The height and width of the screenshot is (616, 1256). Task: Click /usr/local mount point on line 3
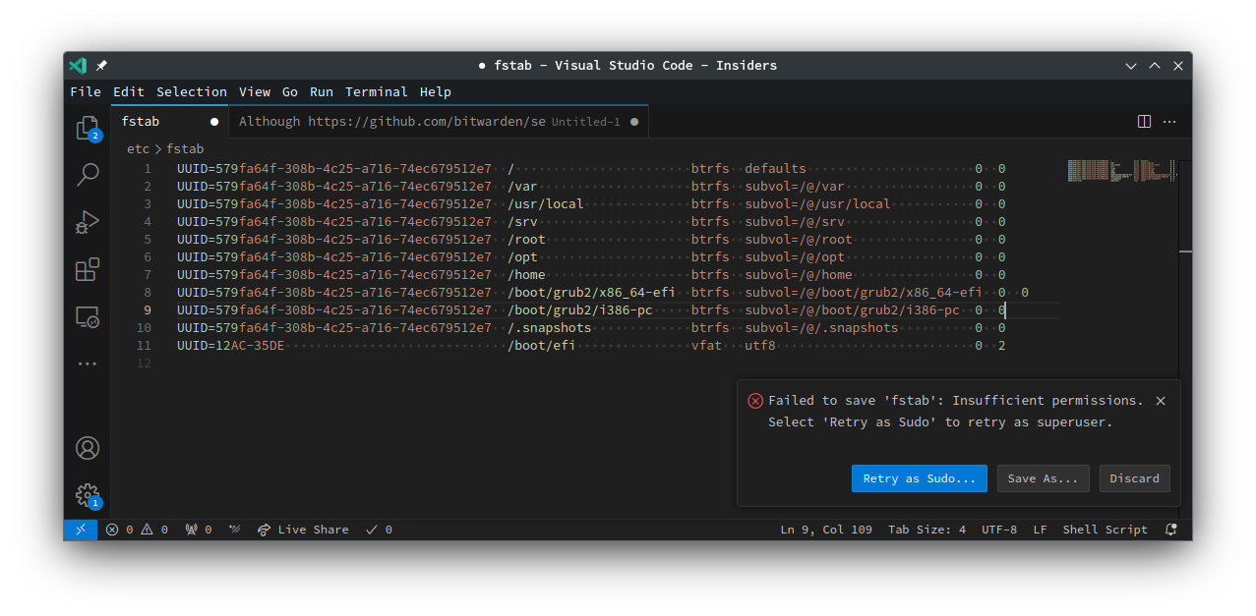coord(546,204)
